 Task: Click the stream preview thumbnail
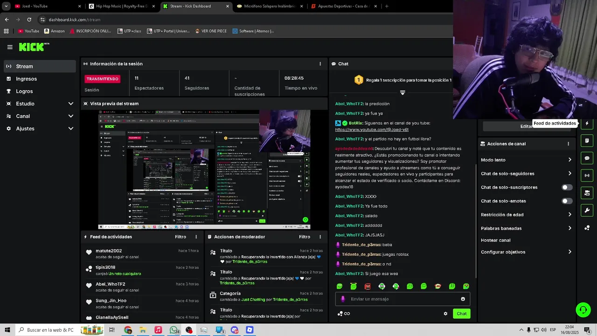[204, 169]
